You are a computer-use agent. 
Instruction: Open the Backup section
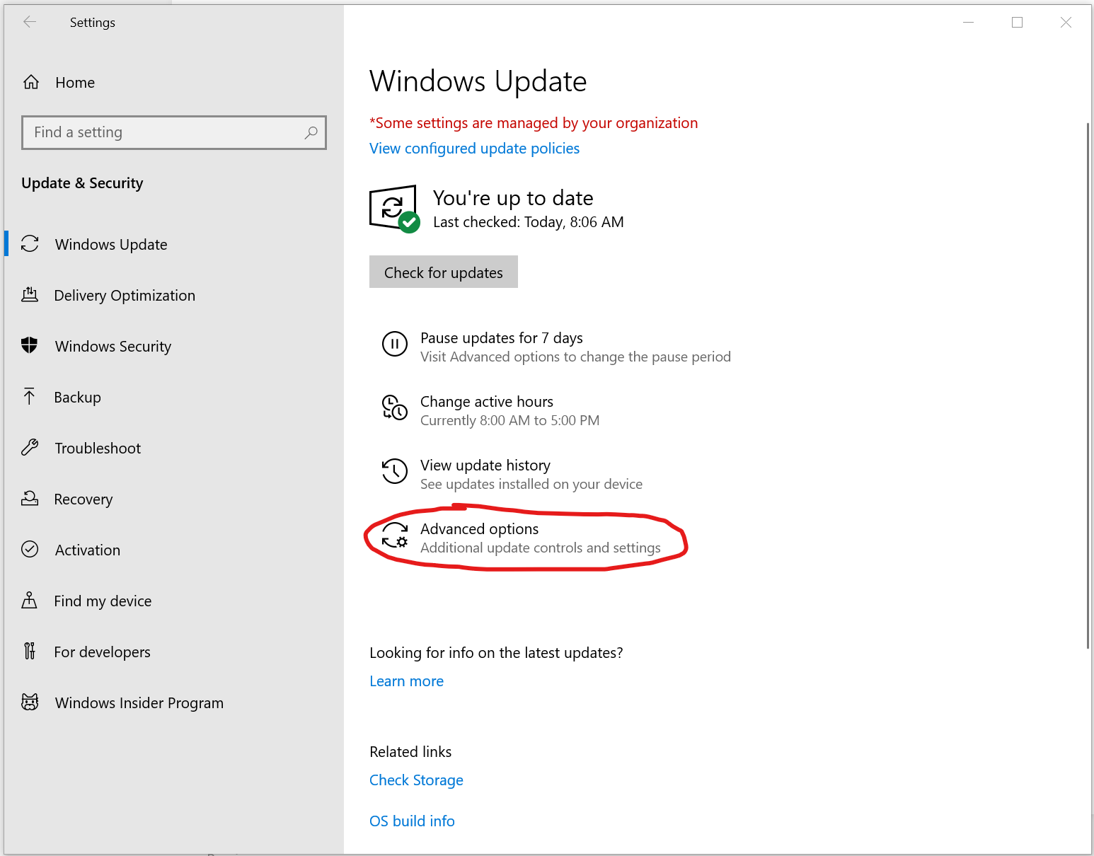click(x=174, y=397)
